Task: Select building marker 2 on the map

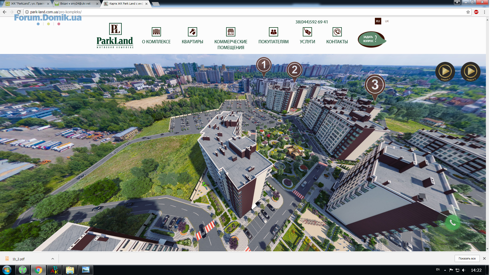Action: coord(295,70)
